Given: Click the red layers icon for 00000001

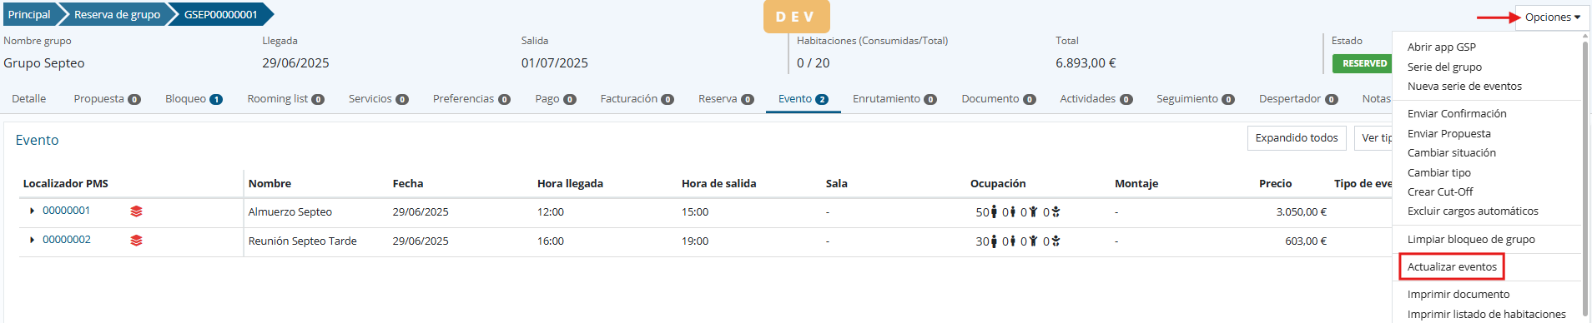Looking at the screenshot, I should [x=136, y=211].
